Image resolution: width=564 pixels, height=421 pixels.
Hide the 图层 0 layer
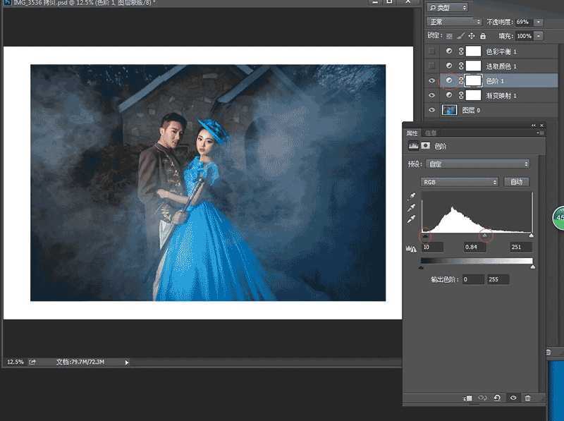[431, 110]
